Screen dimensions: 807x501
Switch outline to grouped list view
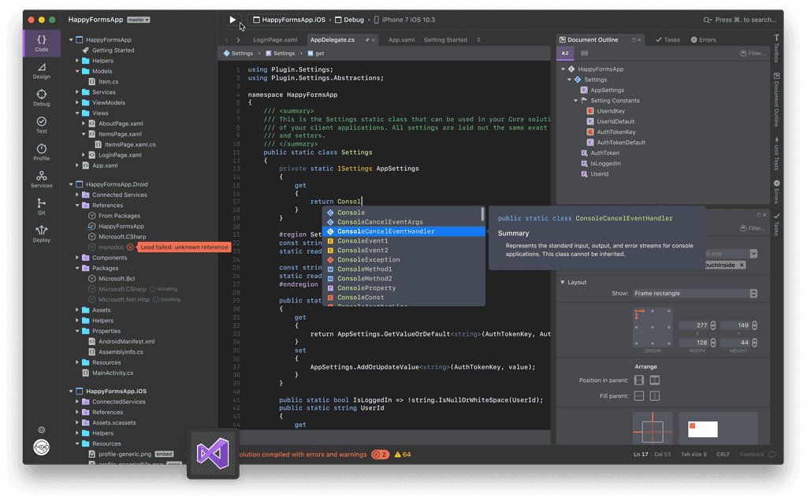pyautogui.click(x=584, y=53)
